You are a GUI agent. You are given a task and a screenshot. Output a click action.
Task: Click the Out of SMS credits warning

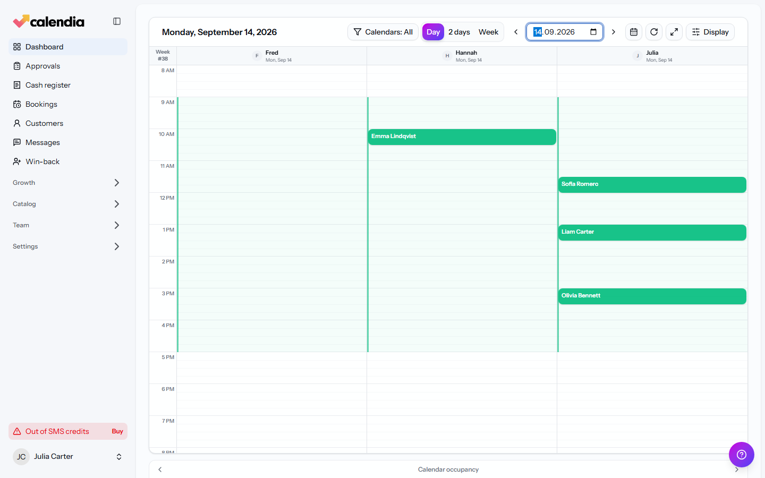[x=68, y=431]
